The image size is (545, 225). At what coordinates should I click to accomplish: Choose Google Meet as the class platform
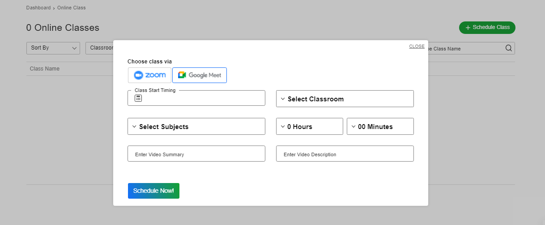pos(200,75)
